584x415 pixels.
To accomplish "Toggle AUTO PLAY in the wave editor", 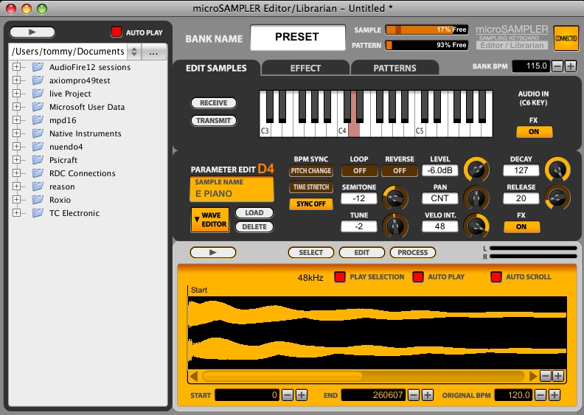I will pos(418,277).
